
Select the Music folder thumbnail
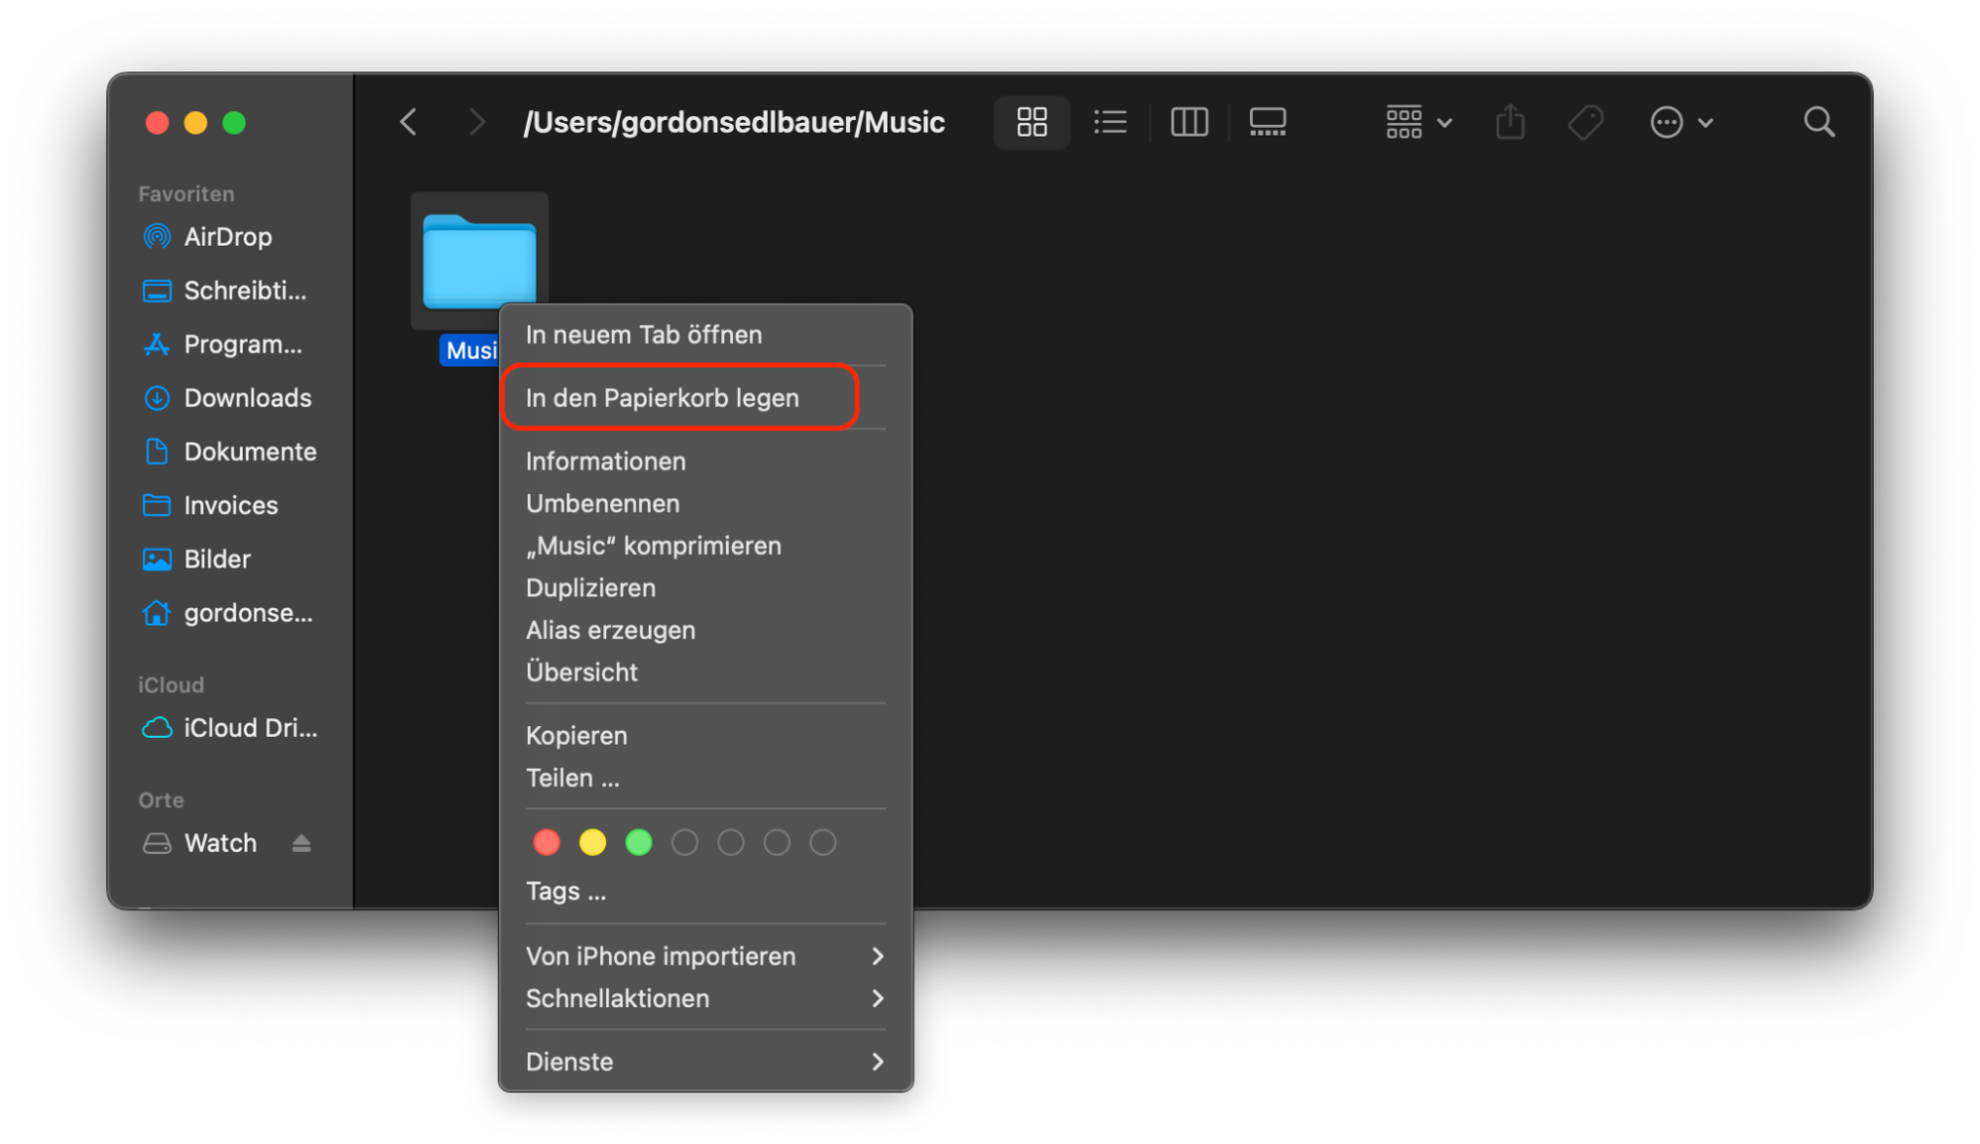click(478, 260)
